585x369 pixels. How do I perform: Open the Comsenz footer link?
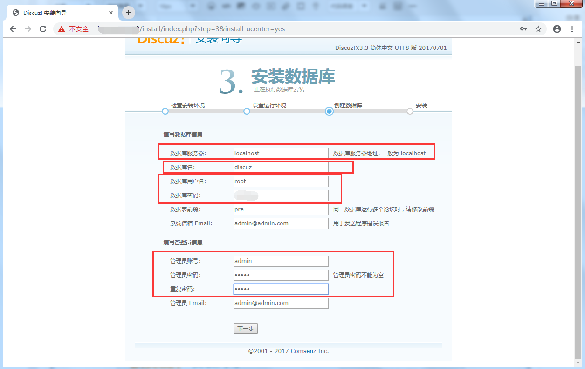click(x=303, y=351)
